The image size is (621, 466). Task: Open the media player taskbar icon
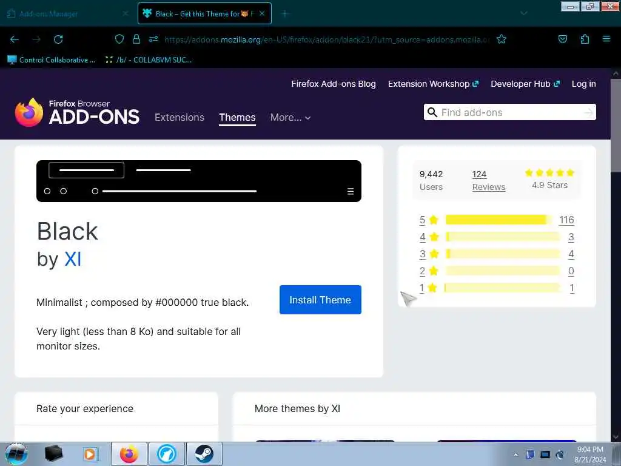coord(90,454)
